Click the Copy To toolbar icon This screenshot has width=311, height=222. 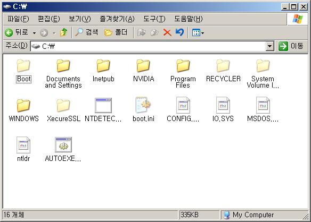pos(154,32)
